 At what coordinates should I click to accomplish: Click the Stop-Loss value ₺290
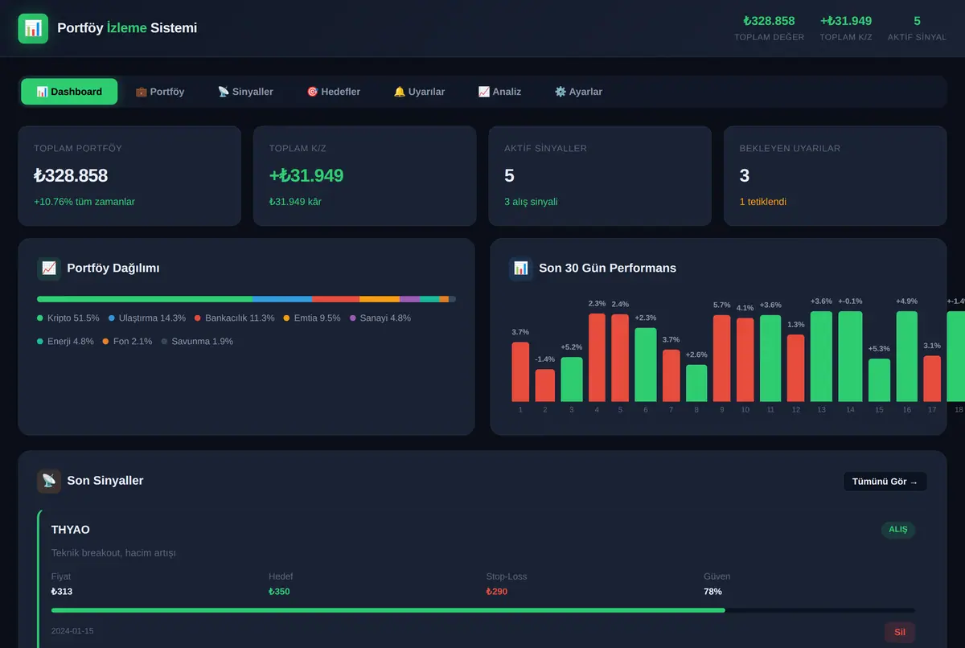[x=497, y=592]
